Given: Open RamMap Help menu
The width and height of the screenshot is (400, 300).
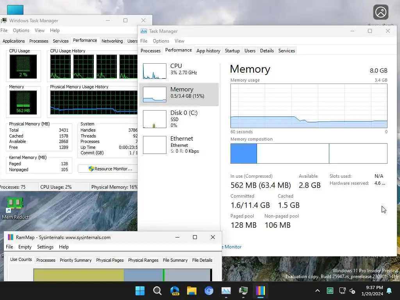Looking at the screenshot, I should (64, 247).
